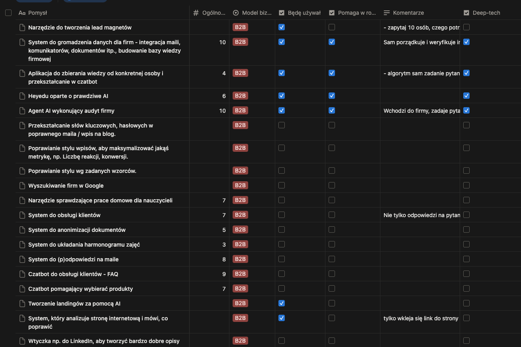Open the 'System do anonimizacji dokumentów' page title

[77, 230]
